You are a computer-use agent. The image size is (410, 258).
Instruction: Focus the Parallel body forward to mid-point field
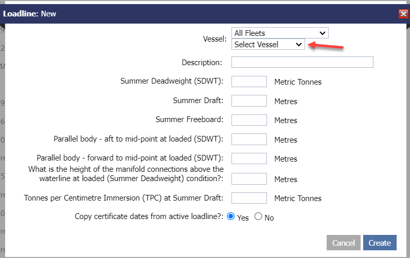click(249, 159)
